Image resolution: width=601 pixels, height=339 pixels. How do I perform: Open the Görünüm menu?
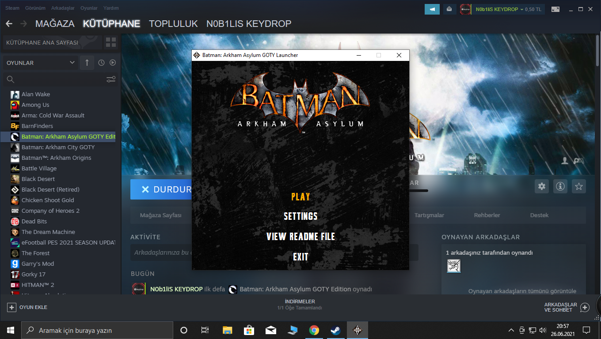pyautogui.click(x=35, y=8)
